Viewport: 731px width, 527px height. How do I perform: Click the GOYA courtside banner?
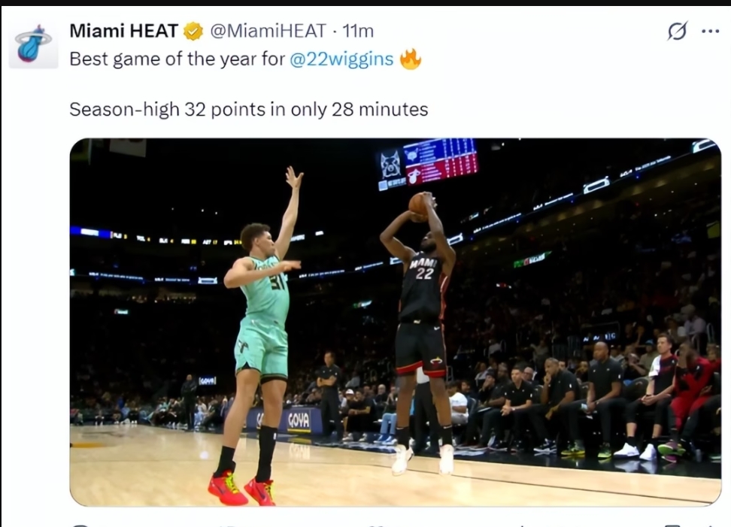pyautogui.click(x=299, y=420)
